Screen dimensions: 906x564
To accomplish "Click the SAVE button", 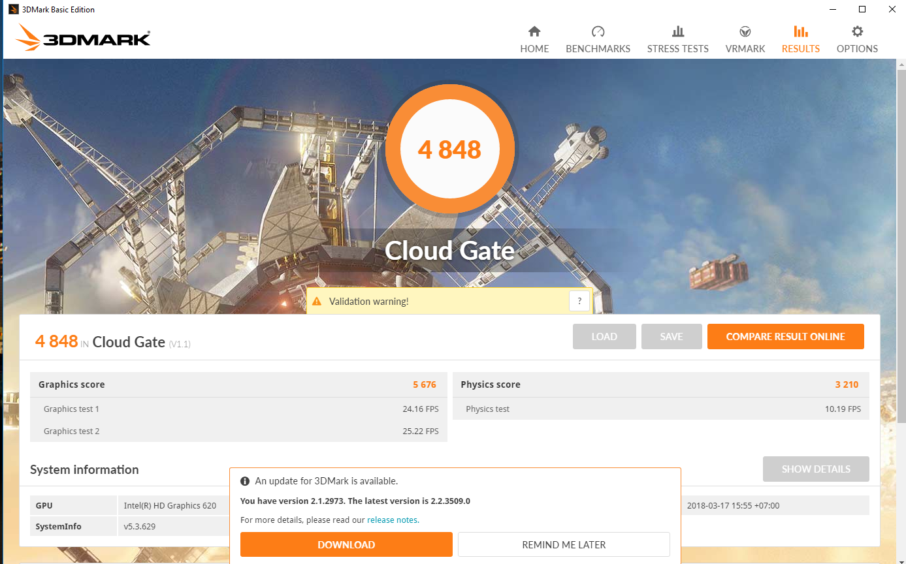I will [671, 337].
